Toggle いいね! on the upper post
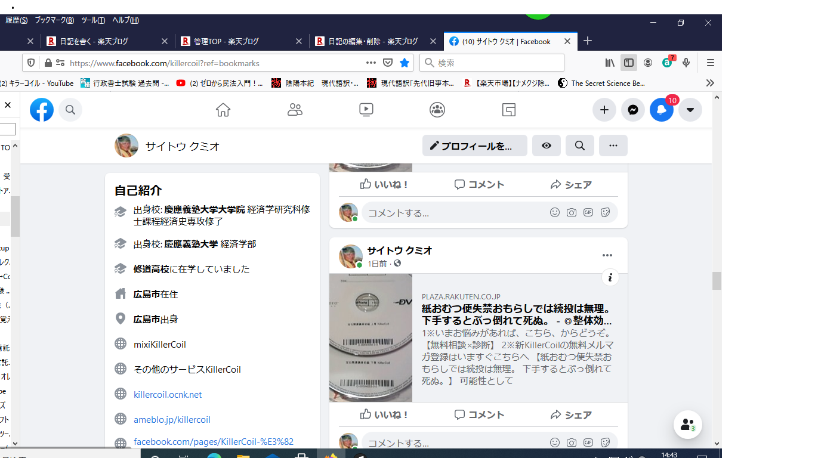The image size is (815, 458). (384, 184)
